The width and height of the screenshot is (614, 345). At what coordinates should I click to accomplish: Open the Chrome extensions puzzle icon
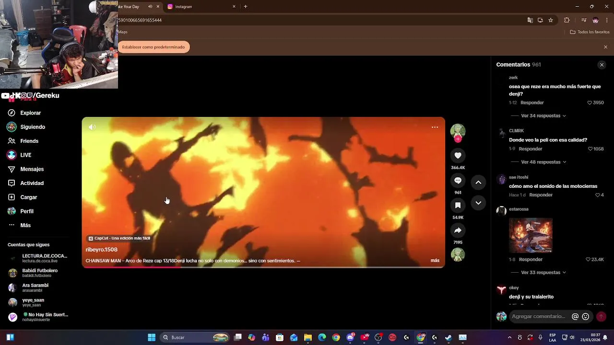coord(567,20)
